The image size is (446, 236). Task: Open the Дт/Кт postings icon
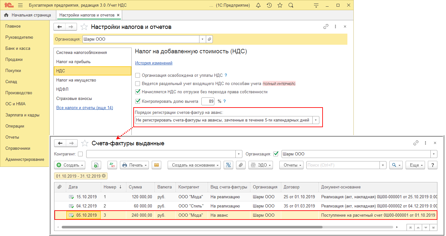(112, 165)
